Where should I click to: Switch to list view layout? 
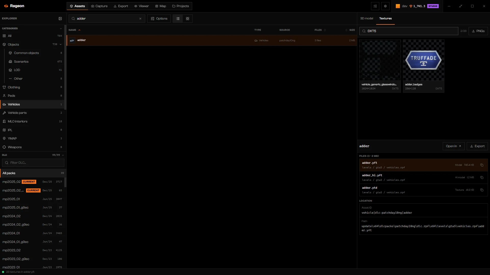178,19
